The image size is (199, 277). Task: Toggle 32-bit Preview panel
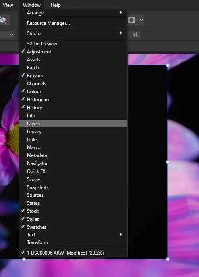click(73, 43)
